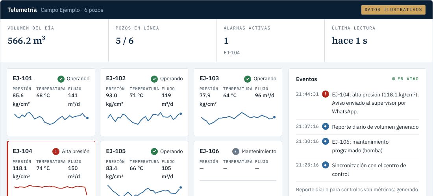Click the green Operando check icon on EJ-102

tap(154, 79)
